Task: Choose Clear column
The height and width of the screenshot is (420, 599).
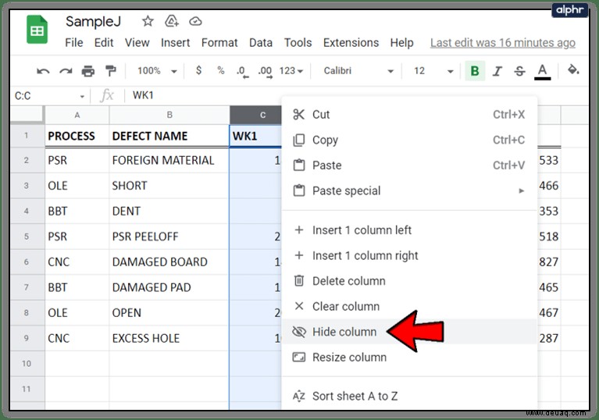Action: click(408, 306)
